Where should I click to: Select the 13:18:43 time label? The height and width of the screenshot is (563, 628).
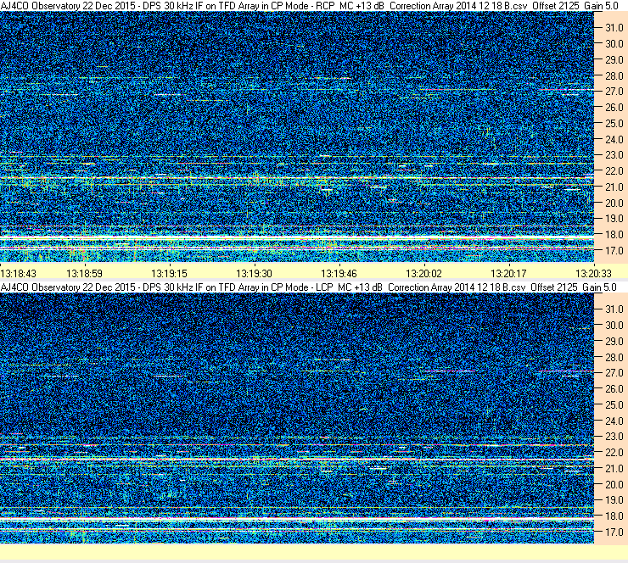click(x=19, y=274)
